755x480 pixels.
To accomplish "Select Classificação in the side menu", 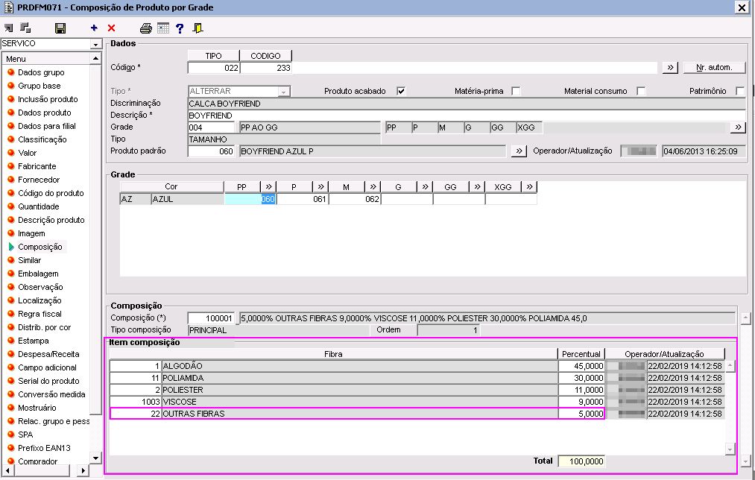I will (42, 139).
